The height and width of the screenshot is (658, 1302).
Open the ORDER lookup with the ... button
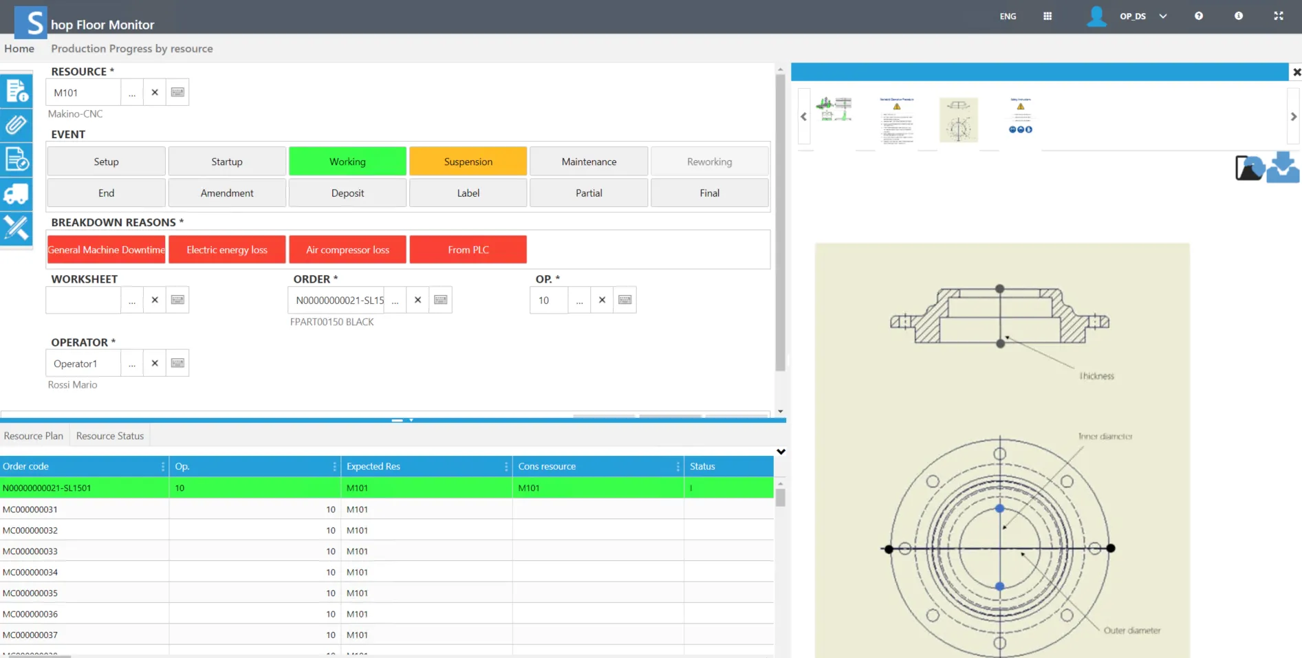[x=395, y=300]
